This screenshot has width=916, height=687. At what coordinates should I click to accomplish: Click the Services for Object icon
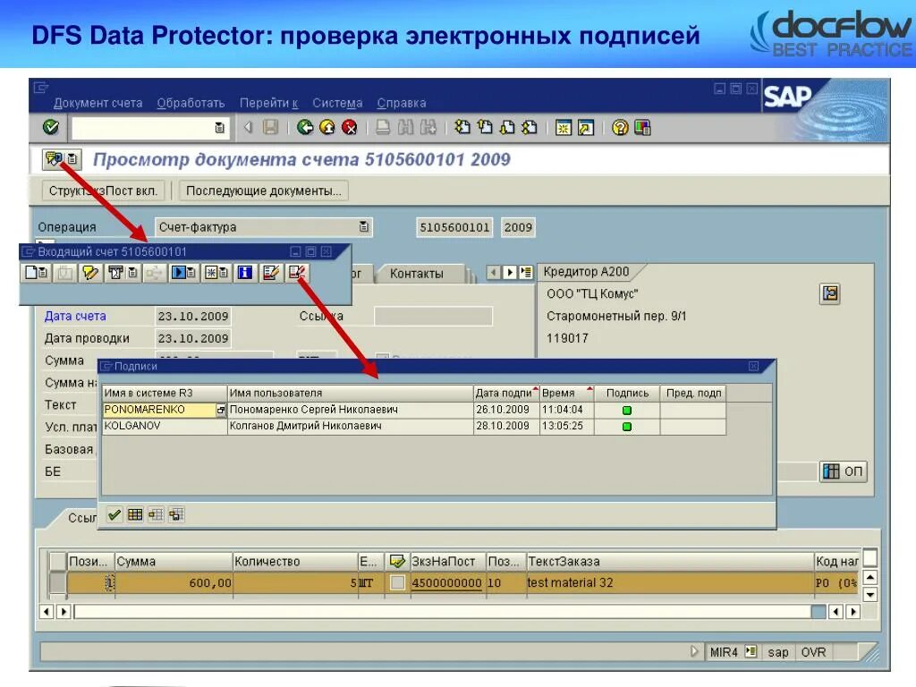tap(54, 159)
